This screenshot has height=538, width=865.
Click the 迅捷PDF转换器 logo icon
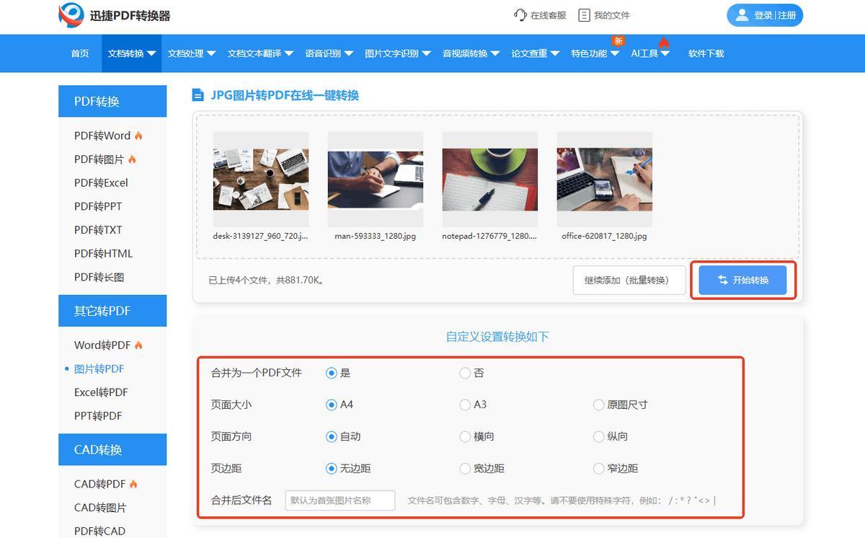[71, 15]
